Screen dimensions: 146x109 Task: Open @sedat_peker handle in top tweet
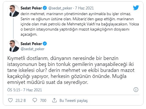60,8
